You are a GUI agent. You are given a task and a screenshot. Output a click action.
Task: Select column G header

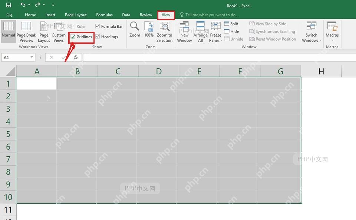pos(281,71)
